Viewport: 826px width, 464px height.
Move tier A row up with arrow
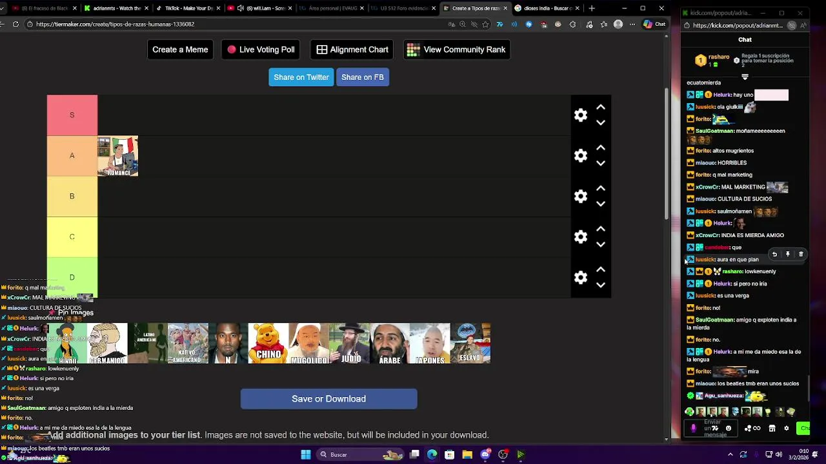tap(601, 148)
